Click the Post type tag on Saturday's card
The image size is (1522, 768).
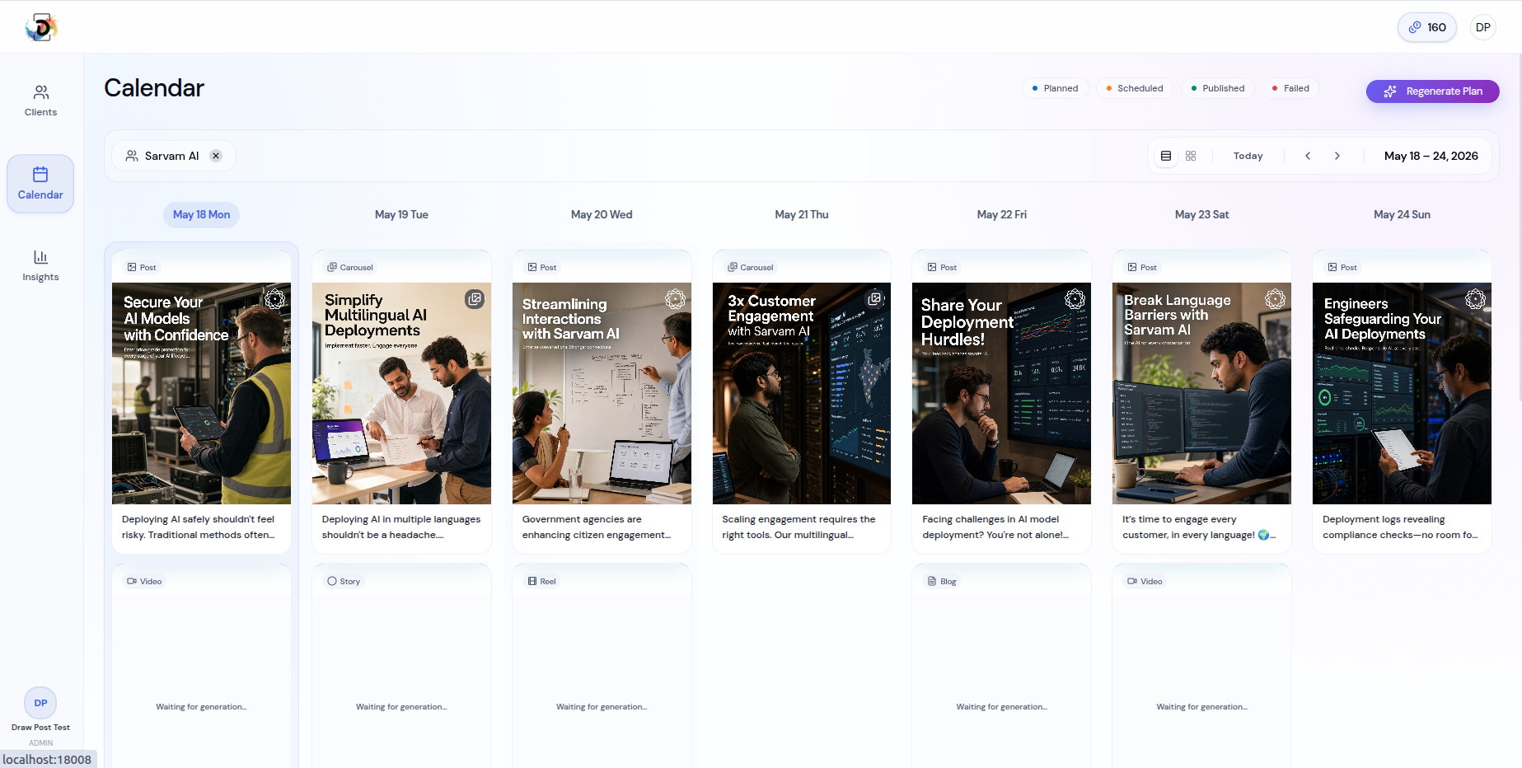coord(1142,268)
